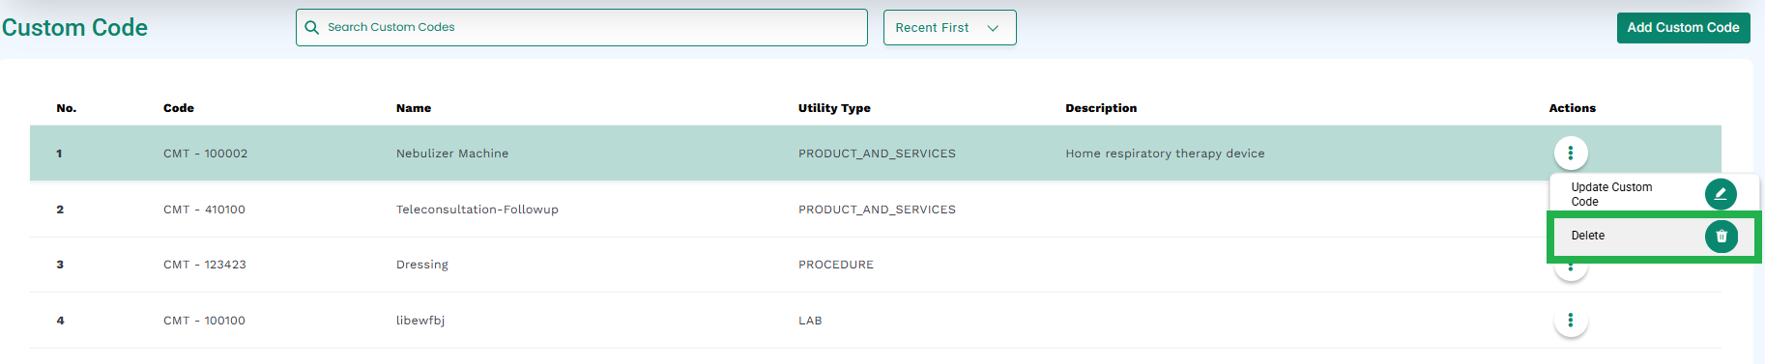Open the libewfbj row three-dot actions menu
This screenshot has width=1765, height=364.
(1571, 321)
